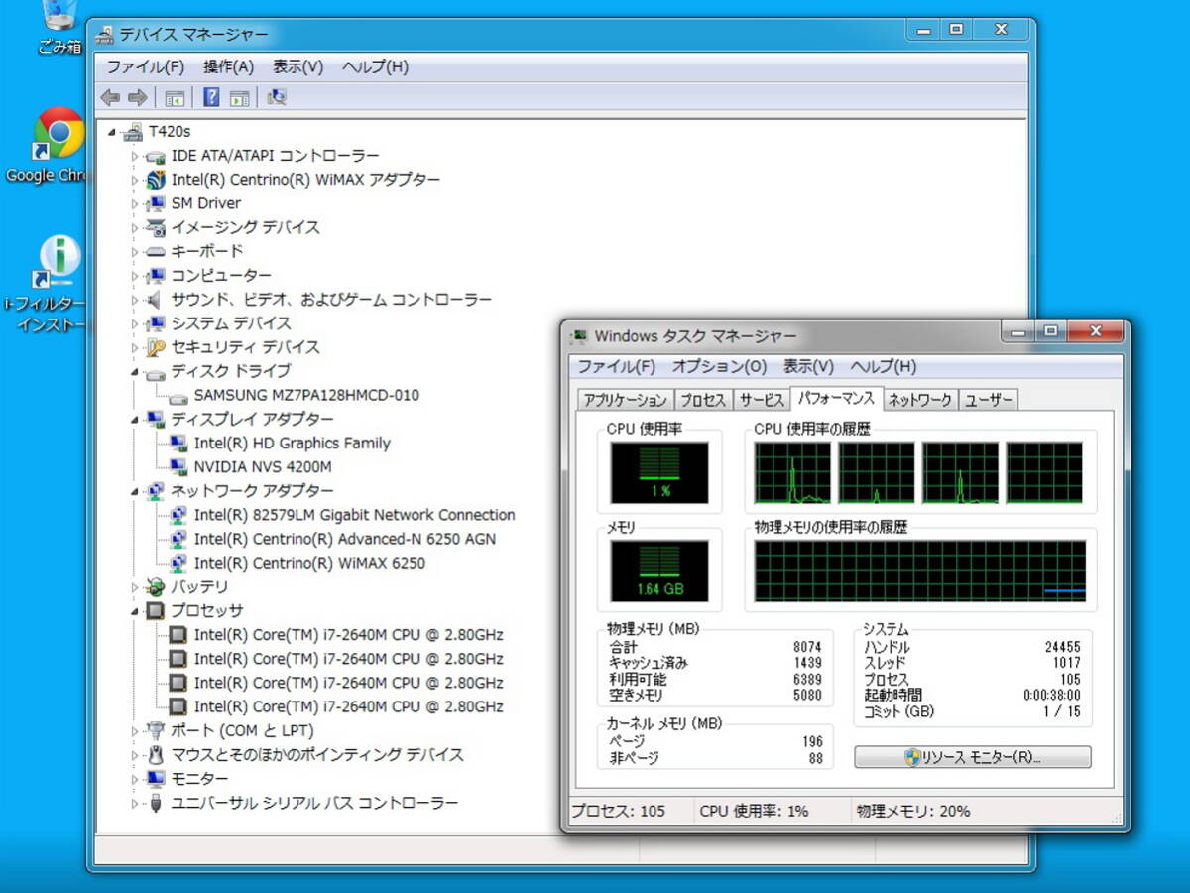
Task: Open オプション(O) menu in Task Manager
Action: 719,366
